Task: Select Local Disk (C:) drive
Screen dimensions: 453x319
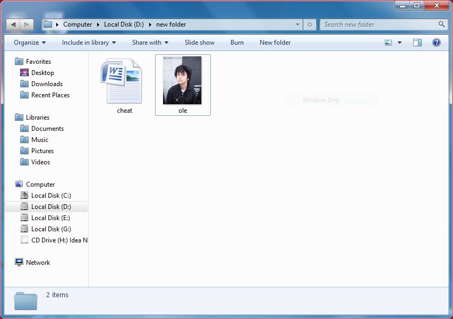Action: pyautogui.click(x=46, y=196)
